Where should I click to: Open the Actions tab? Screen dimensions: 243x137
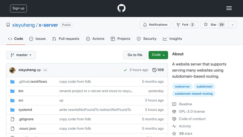95,39
